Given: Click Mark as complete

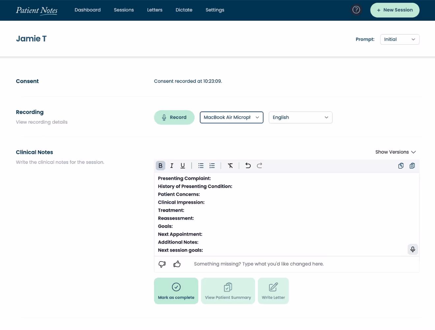Looking at the screenshot, I should click(176, 291).
